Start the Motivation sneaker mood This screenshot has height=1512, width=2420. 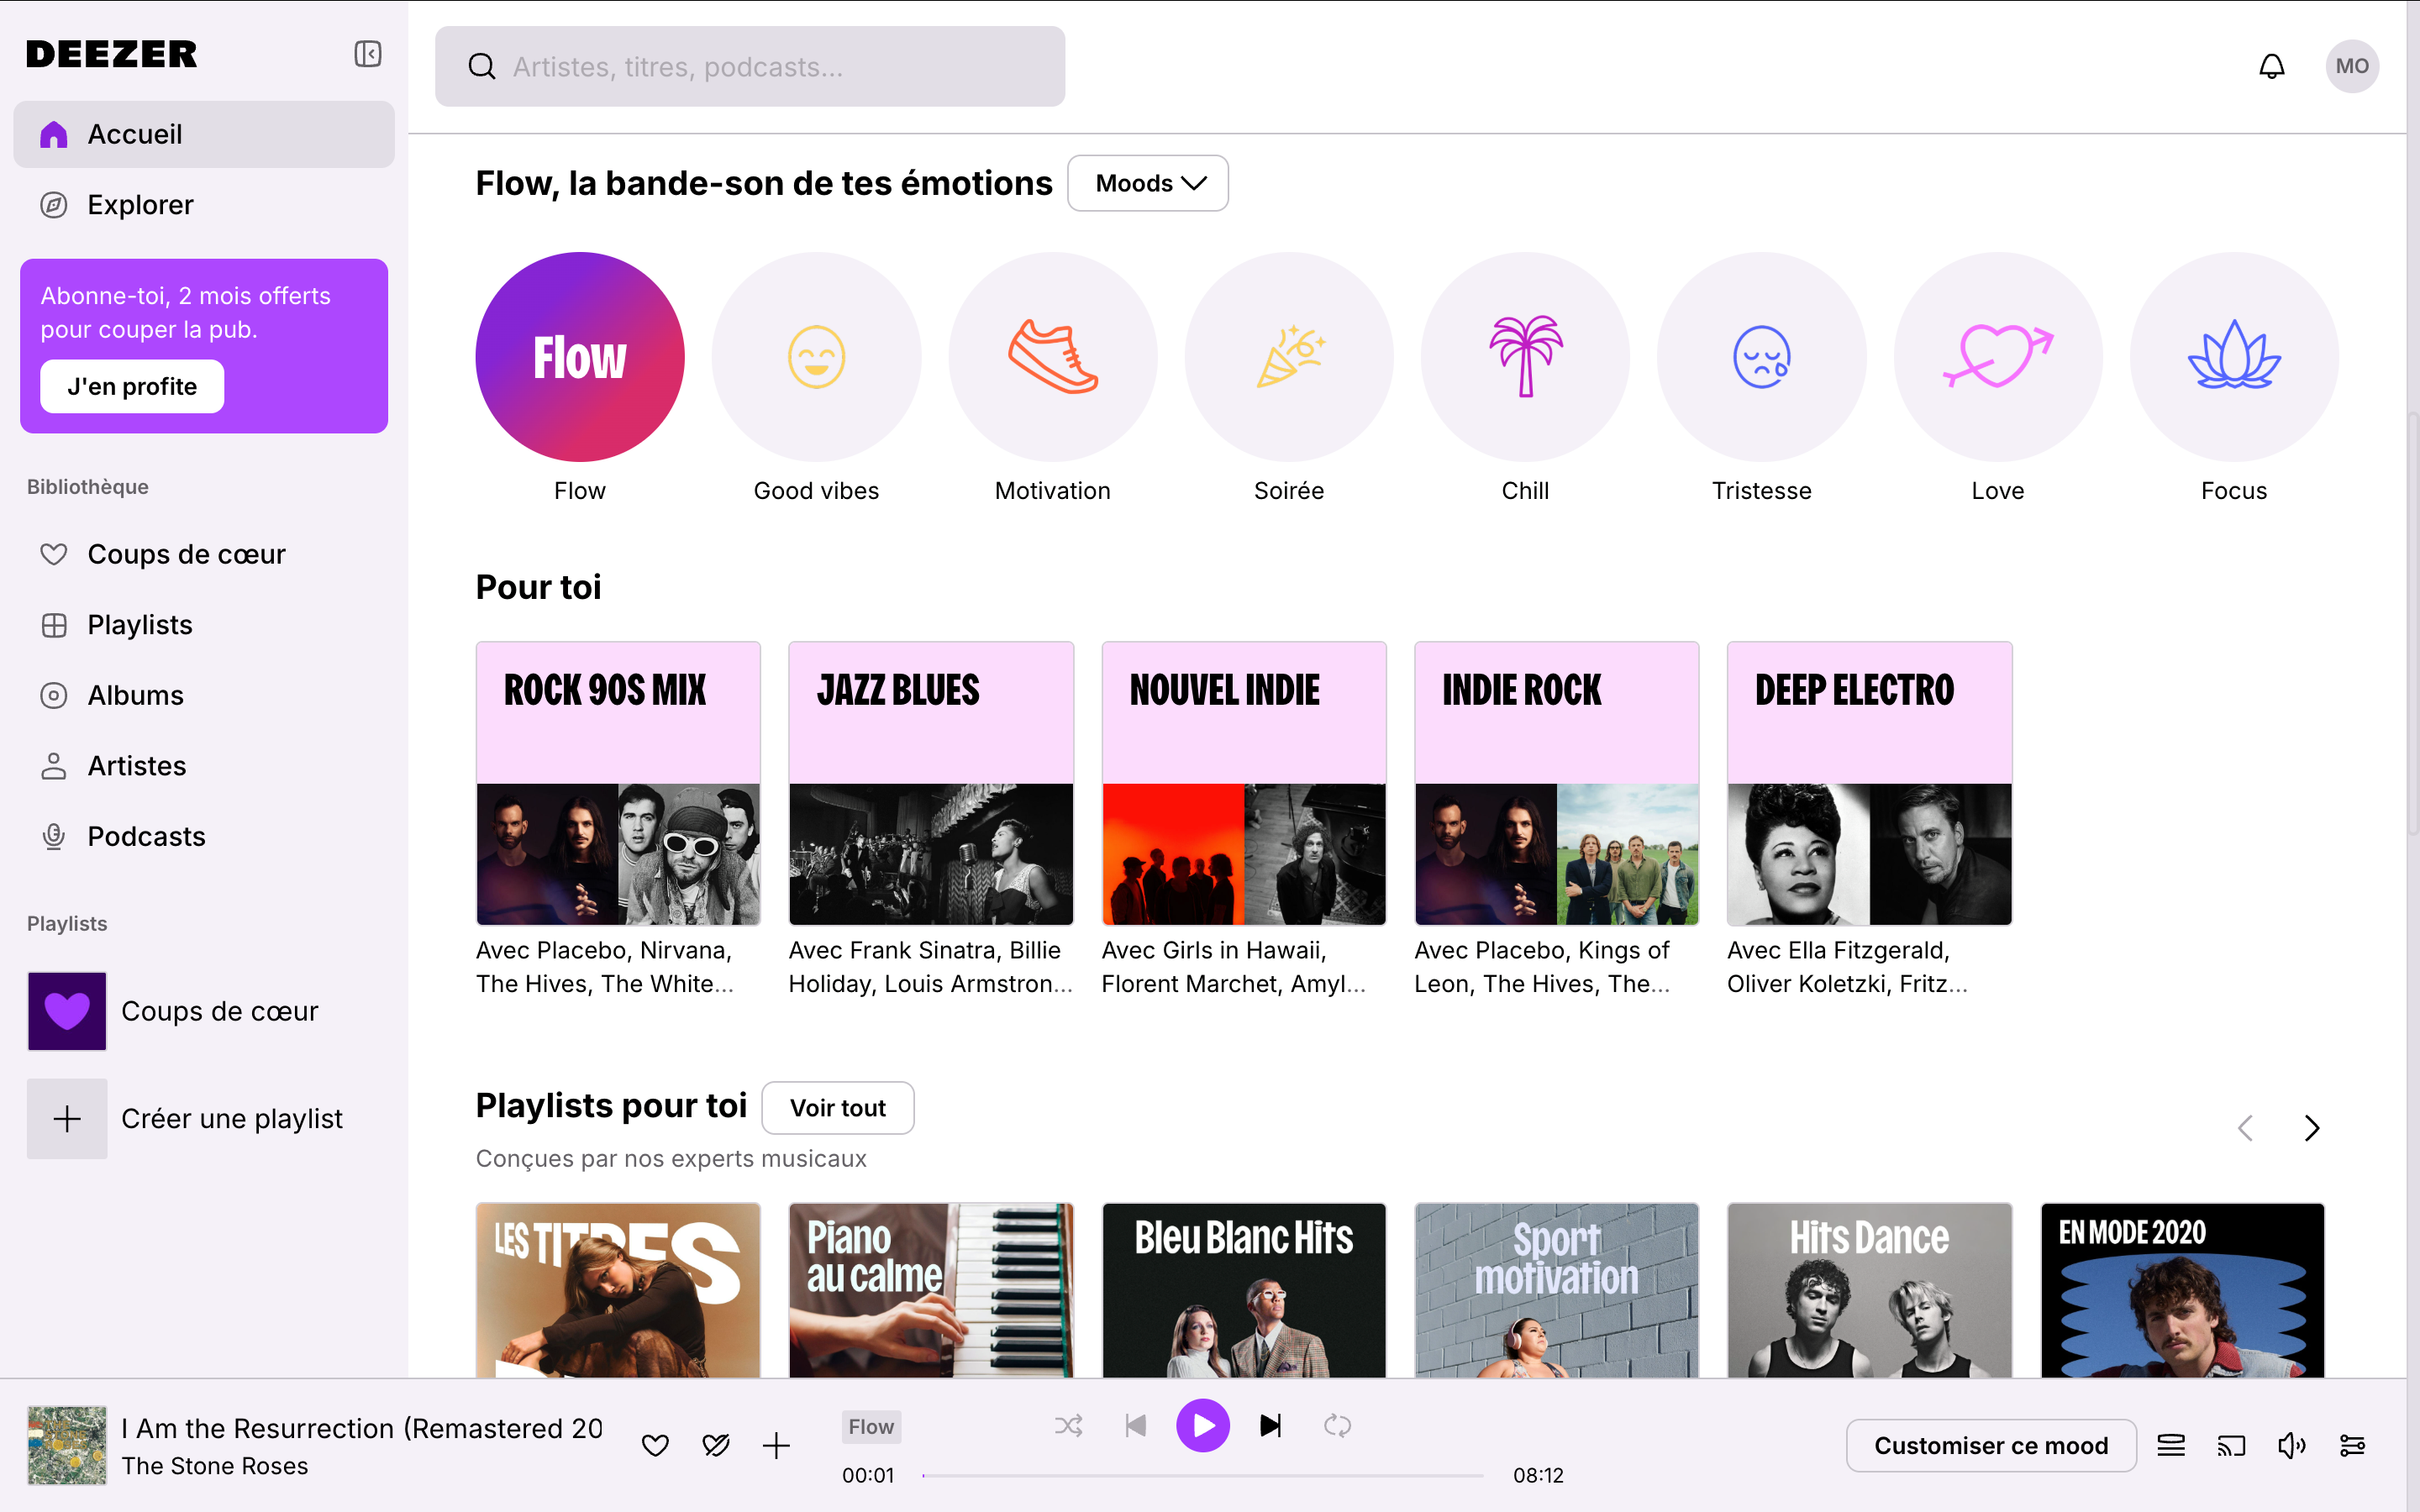click(x=1052, y=357)
